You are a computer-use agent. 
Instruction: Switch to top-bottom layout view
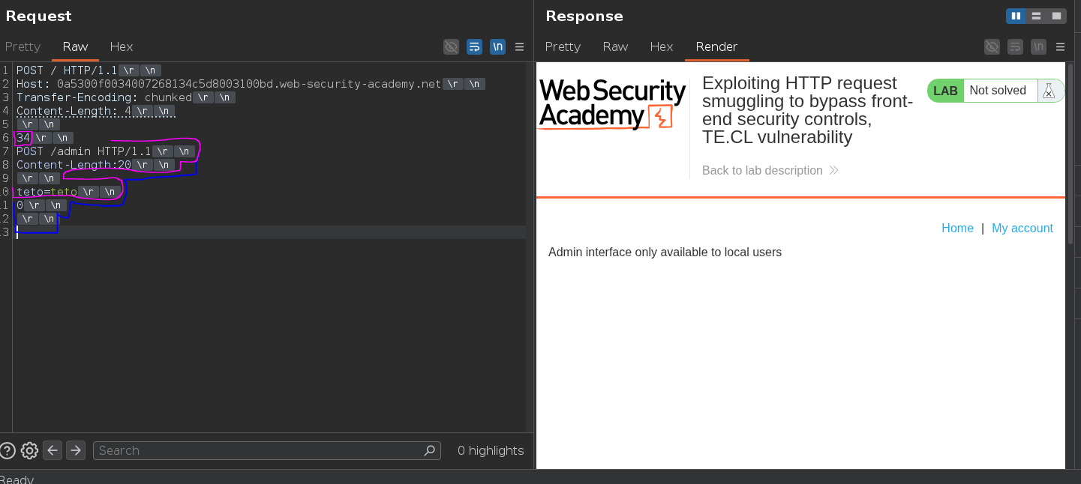point(1036,16)
